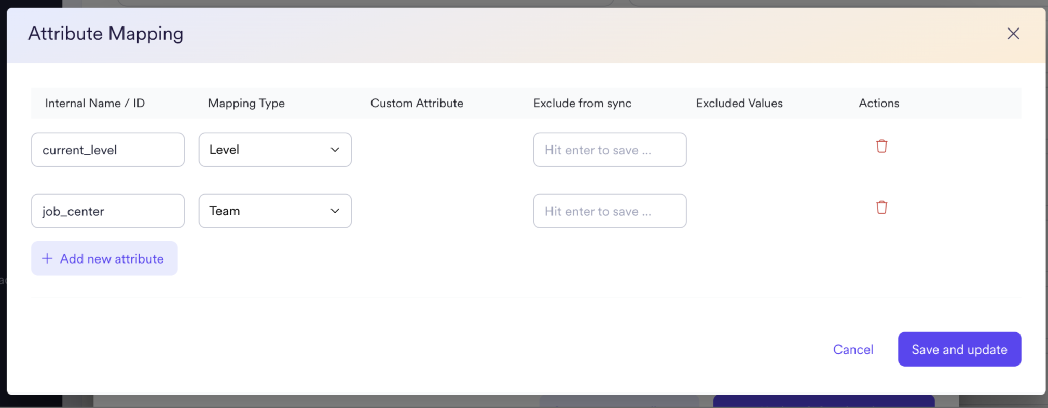Click the Attribute Mapping dialog title
Viewport: 1048px width, 408px height.
pyautogui.click(x=106, y=34)
